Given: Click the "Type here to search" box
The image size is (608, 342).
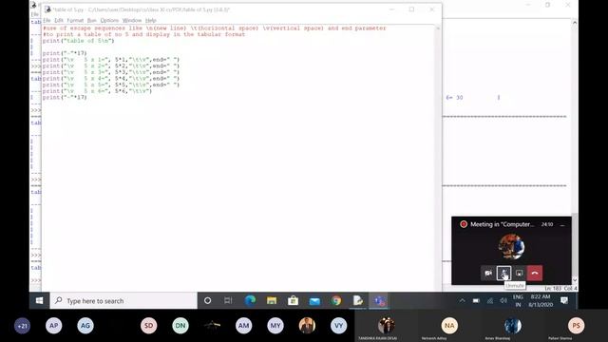Looking at the screenshot, I should 123,300.
